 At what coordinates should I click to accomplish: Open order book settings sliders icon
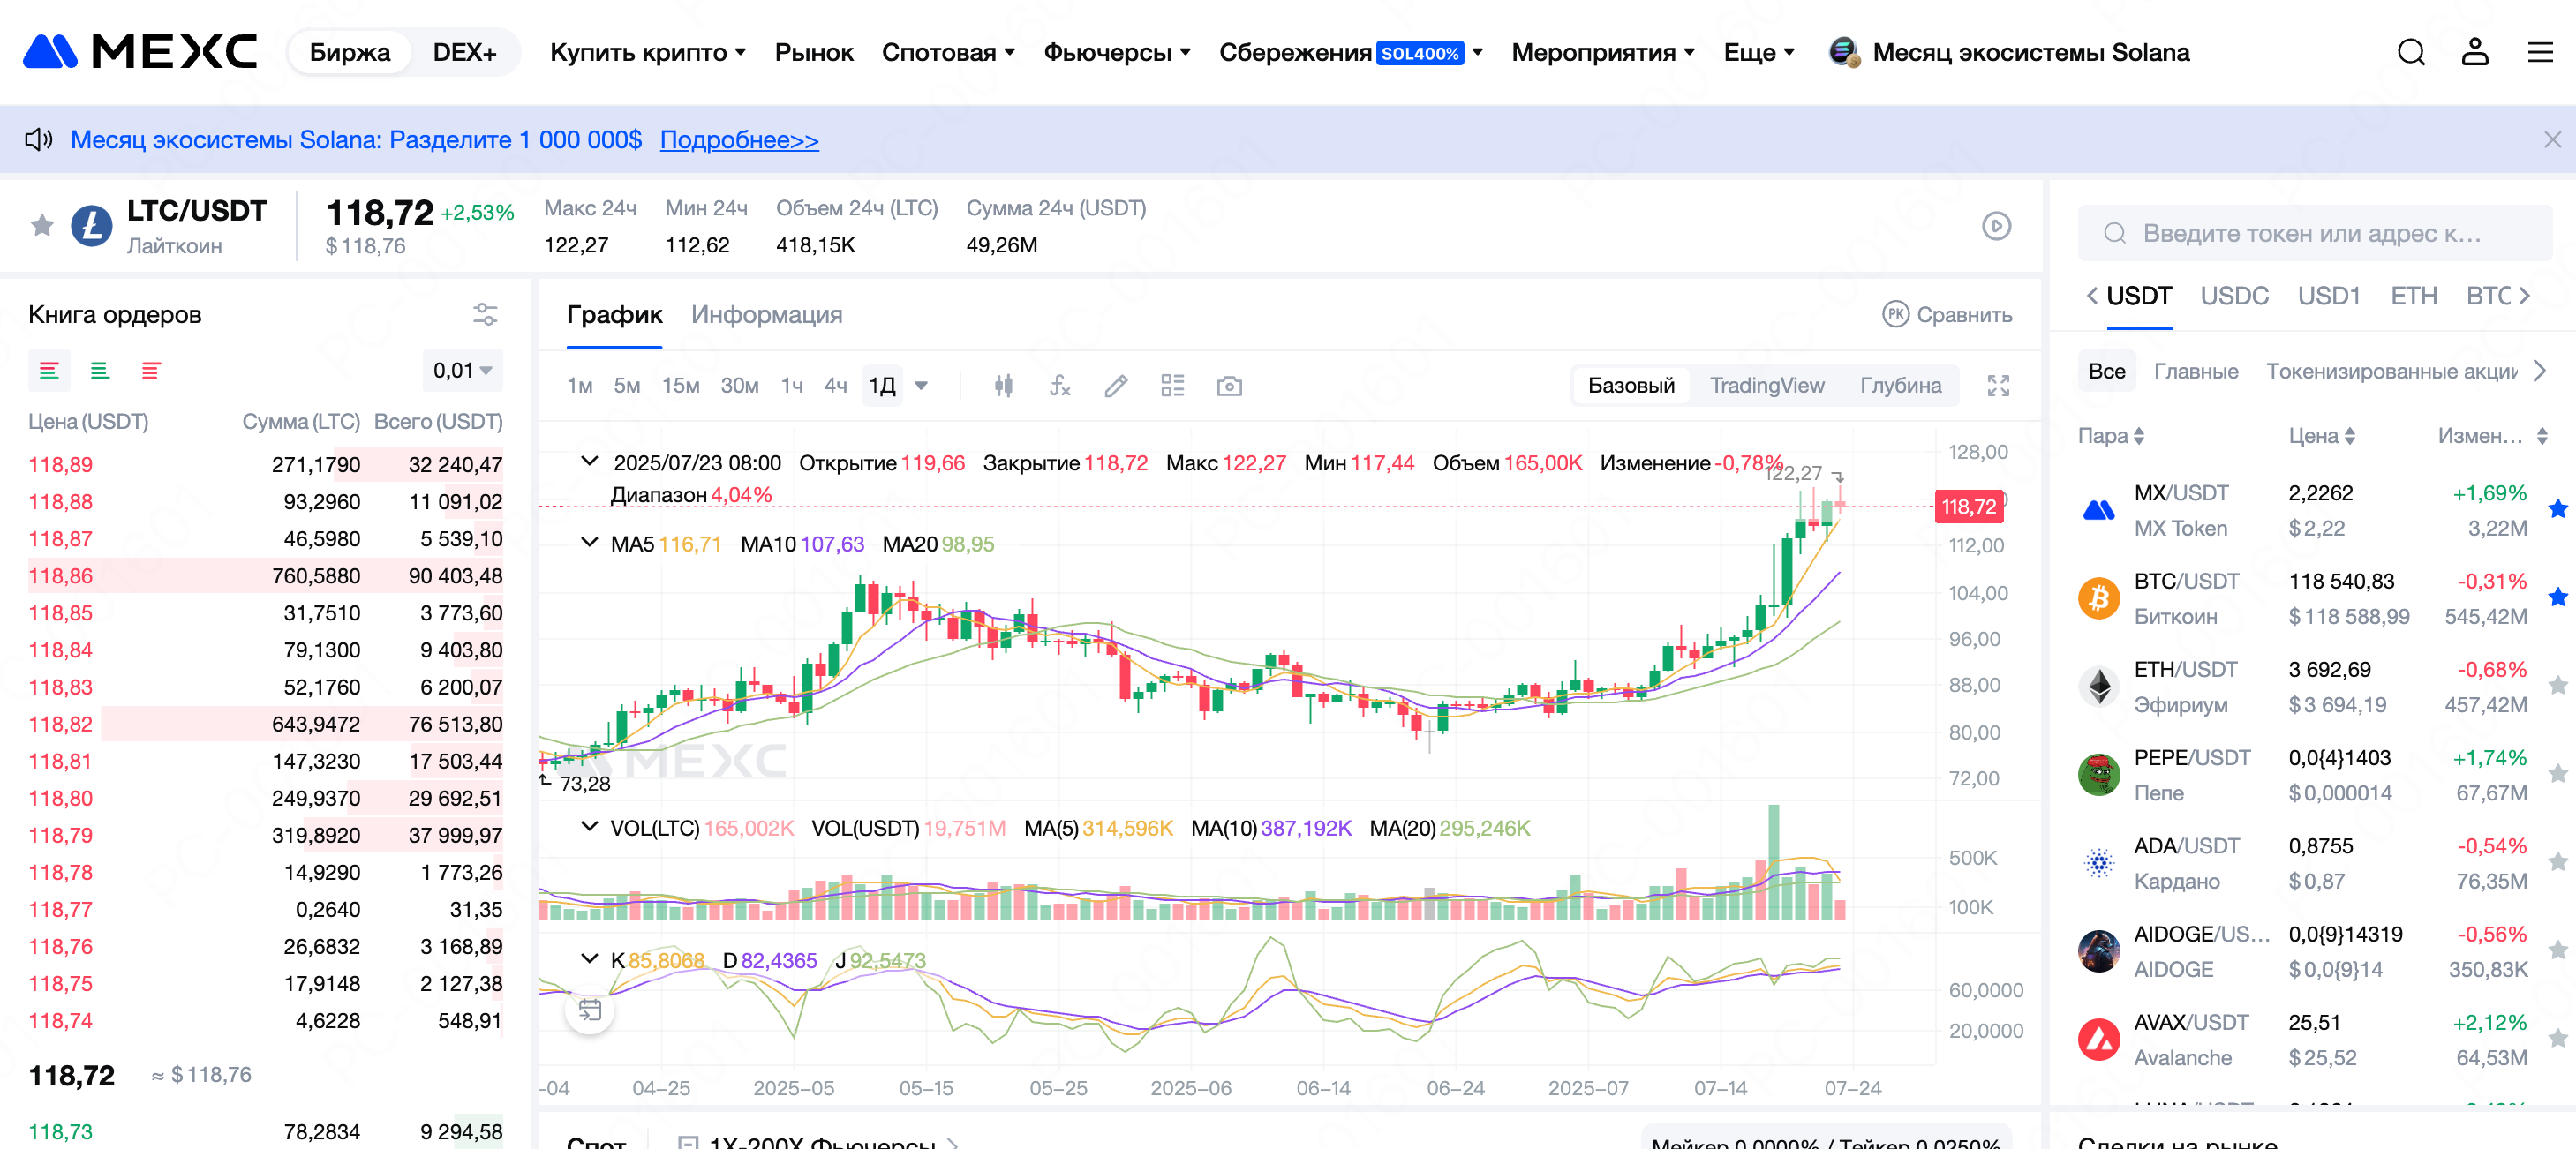point(485,315)
